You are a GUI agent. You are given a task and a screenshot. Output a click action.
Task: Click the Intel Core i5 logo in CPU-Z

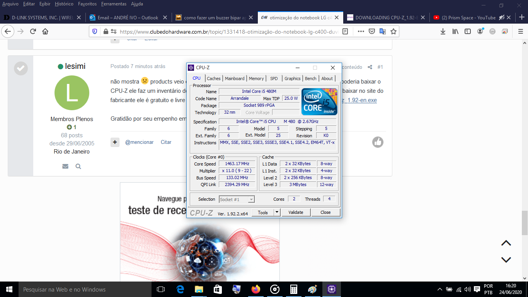tap(320, 102)
